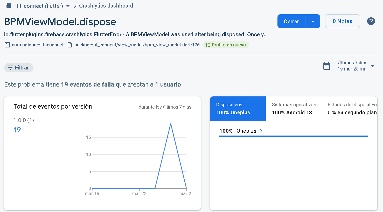383x212 pixels.
Task: Click the peak of the events chart line
Action: (171, 124)
